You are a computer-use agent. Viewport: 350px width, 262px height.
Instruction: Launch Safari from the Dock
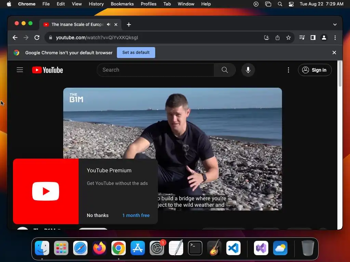[80, 248]
